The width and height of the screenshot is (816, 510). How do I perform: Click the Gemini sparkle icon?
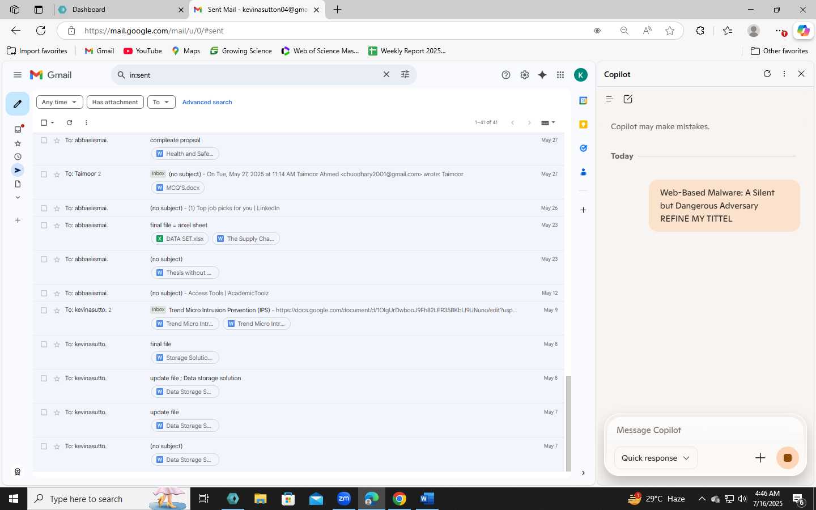[542, 75]
